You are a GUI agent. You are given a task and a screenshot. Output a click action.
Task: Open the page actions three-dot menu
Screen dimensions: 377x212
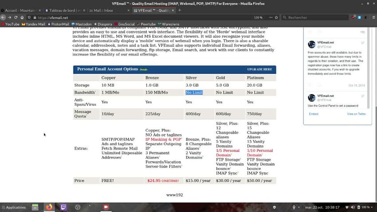pos(271,18)
